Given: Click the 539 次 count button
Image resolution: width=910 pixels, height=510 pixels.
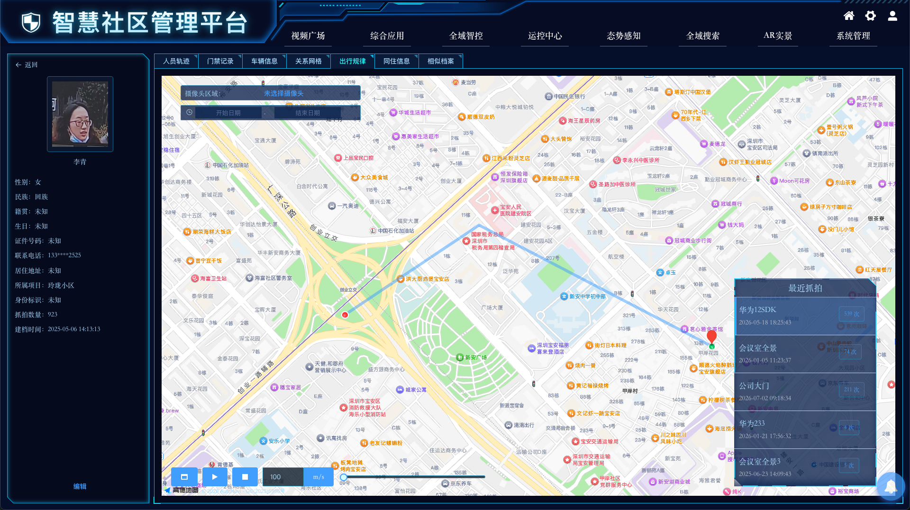Looking at the screenshot, I should 852,313.
